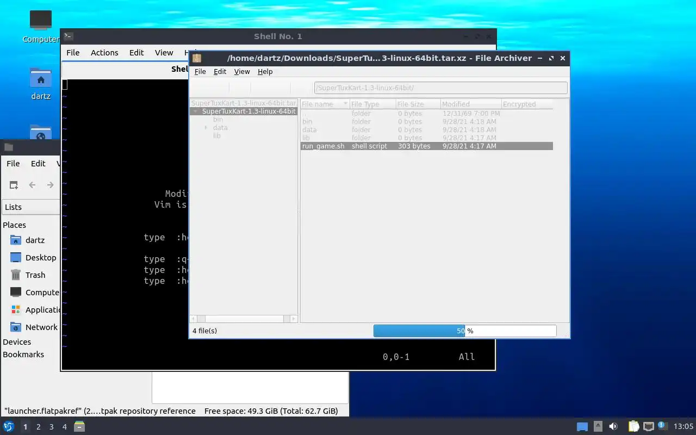Open the removable media eject tray icon

point(598,426)
